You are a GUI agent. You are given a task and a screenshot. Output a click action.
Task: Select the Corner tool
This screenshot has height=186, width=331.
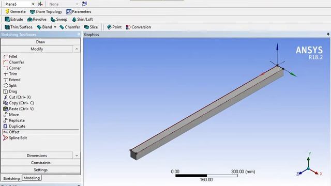coord(12,68)
